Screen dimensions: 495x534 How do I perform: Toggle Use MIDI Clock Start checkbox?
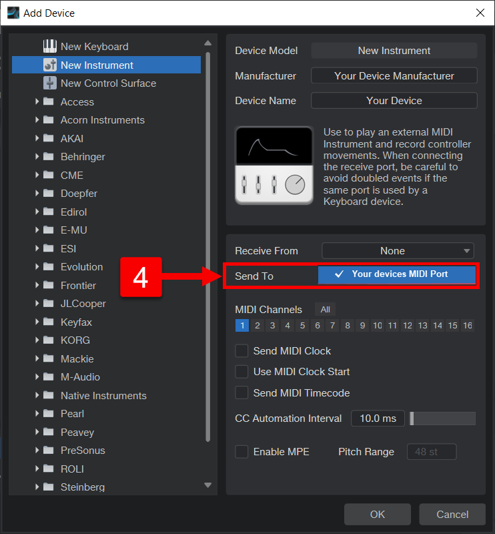pyautogui.click(x=241, y=372)
